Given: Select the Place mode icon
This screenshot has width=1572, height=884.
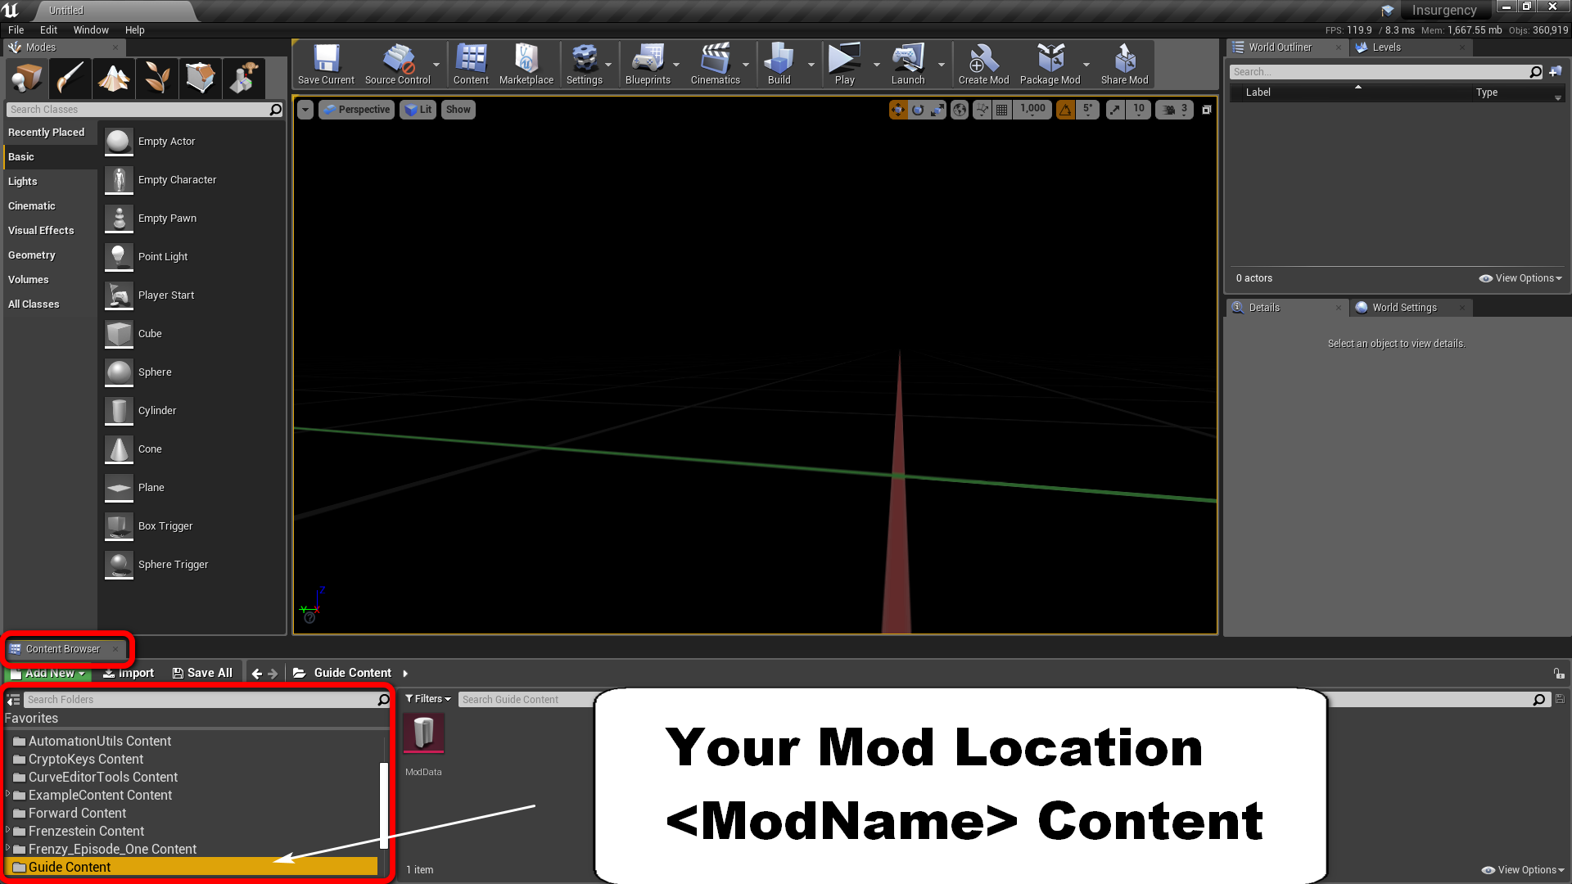Looking at the screenshot, I should tap(27, 79).
